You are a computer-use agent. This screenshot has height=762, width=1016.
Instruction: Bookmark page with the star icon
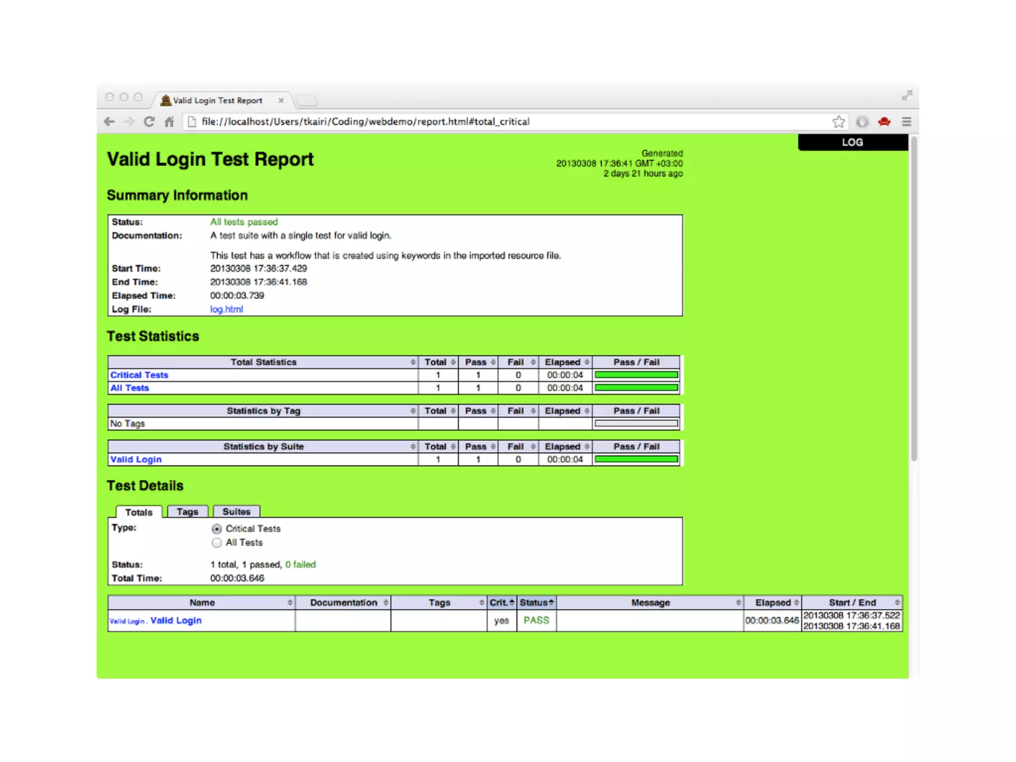coord(838,122)
